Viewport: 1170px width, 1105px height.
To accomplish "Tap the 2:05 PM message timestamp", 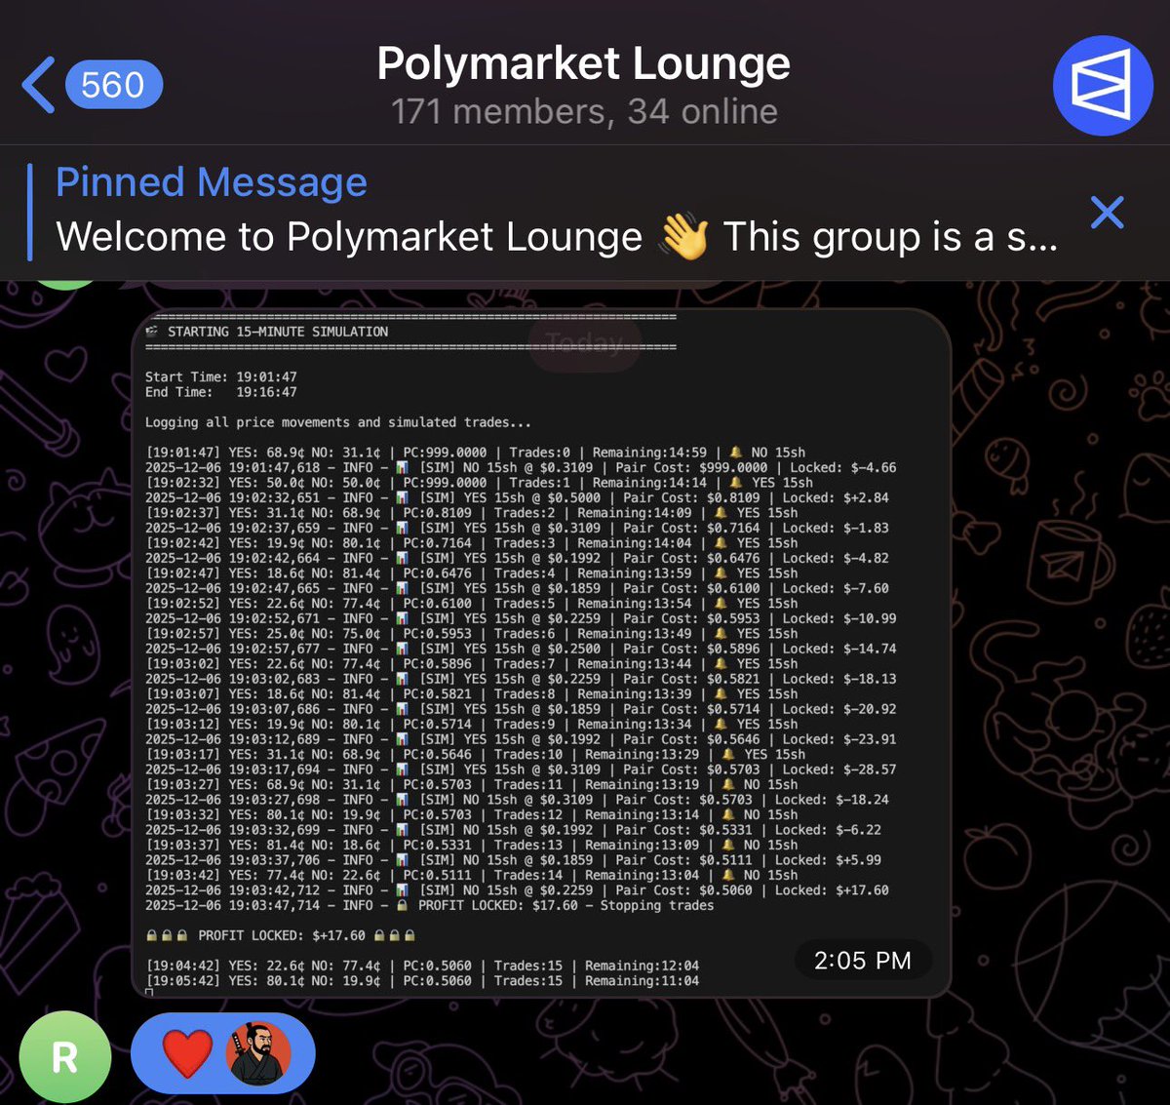I will (862, 961).
